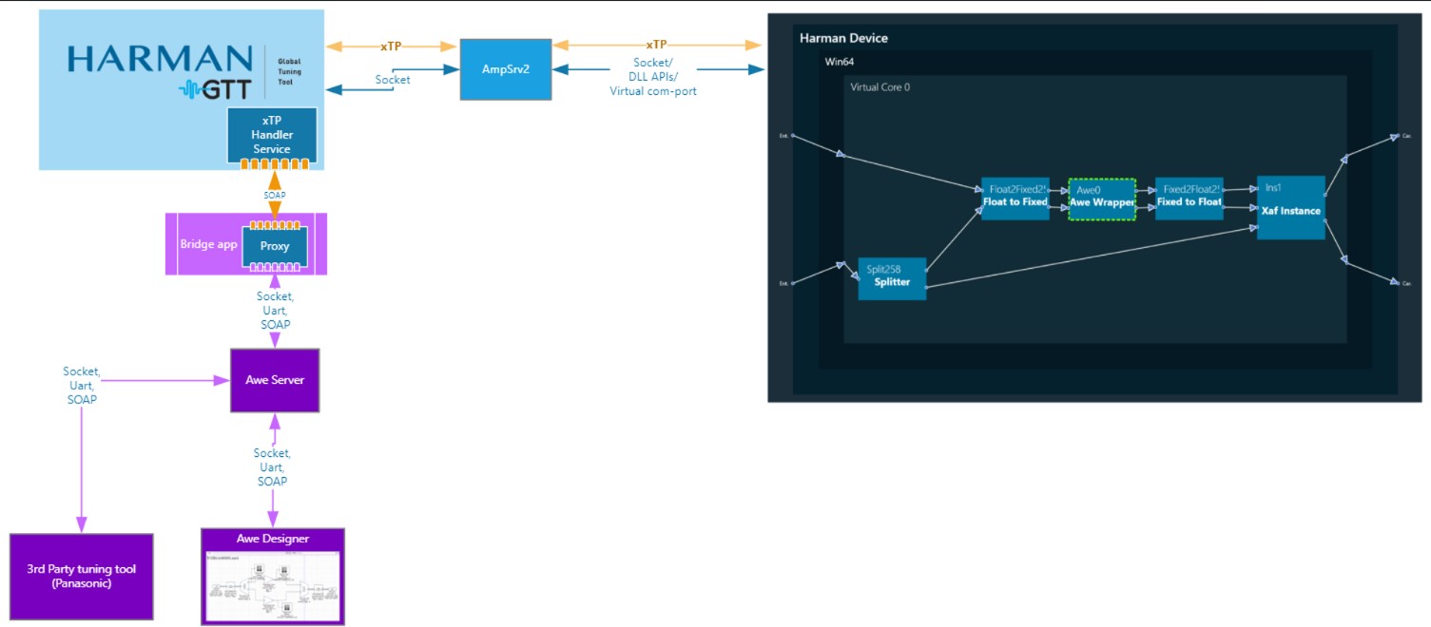Select the highlighted Awe Wrapper block
The image size is (1431, 627).
click(x=1102, y=199)
